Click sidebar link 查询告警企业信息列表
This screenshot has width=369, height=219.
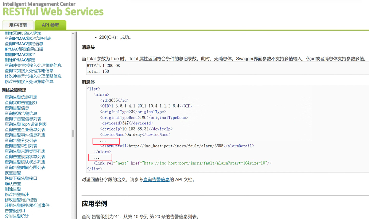[x=25, y=130]
